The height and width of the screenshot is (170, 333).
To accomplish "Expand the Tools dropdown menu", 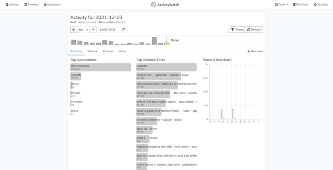I will (x=281, y=5).
